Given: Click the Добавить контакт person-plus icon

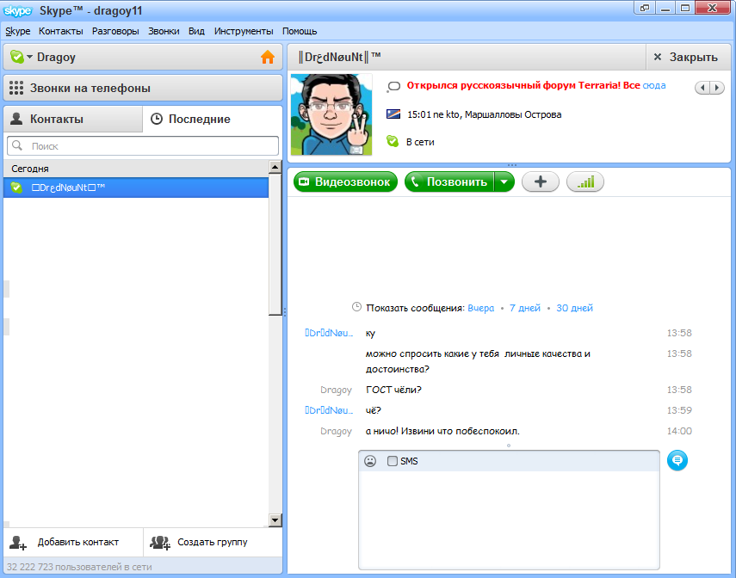Looking at the screenshot, I should [18, 543].
